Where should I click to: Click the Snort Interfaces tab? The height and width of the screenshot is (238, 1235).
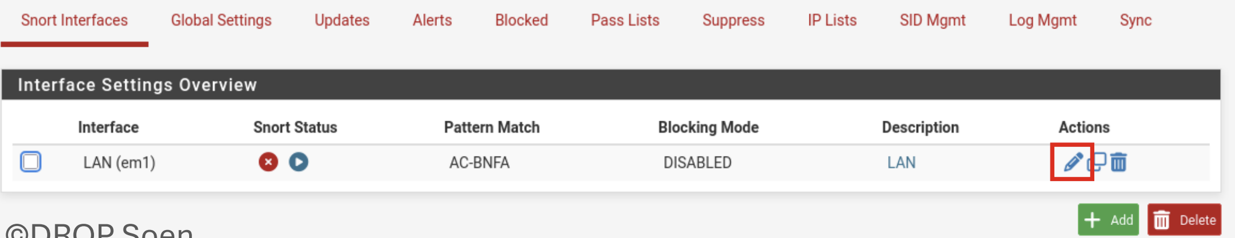click(x=74, y=20)
